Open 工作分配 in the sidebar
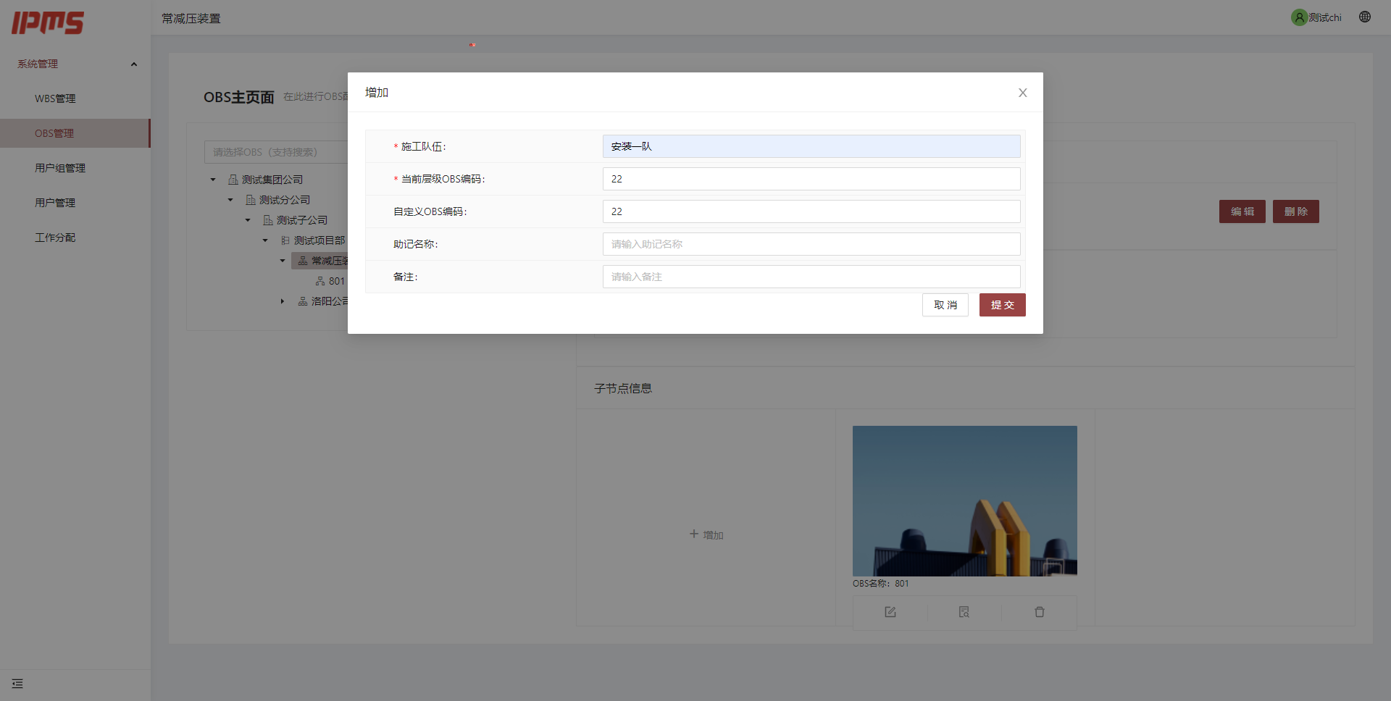 click(75, 238)
